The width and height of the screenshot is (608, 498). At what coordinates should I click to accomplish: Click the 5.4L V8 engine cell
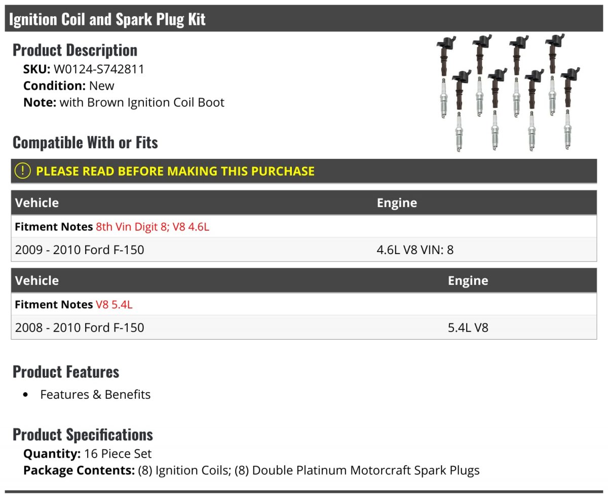468,327
